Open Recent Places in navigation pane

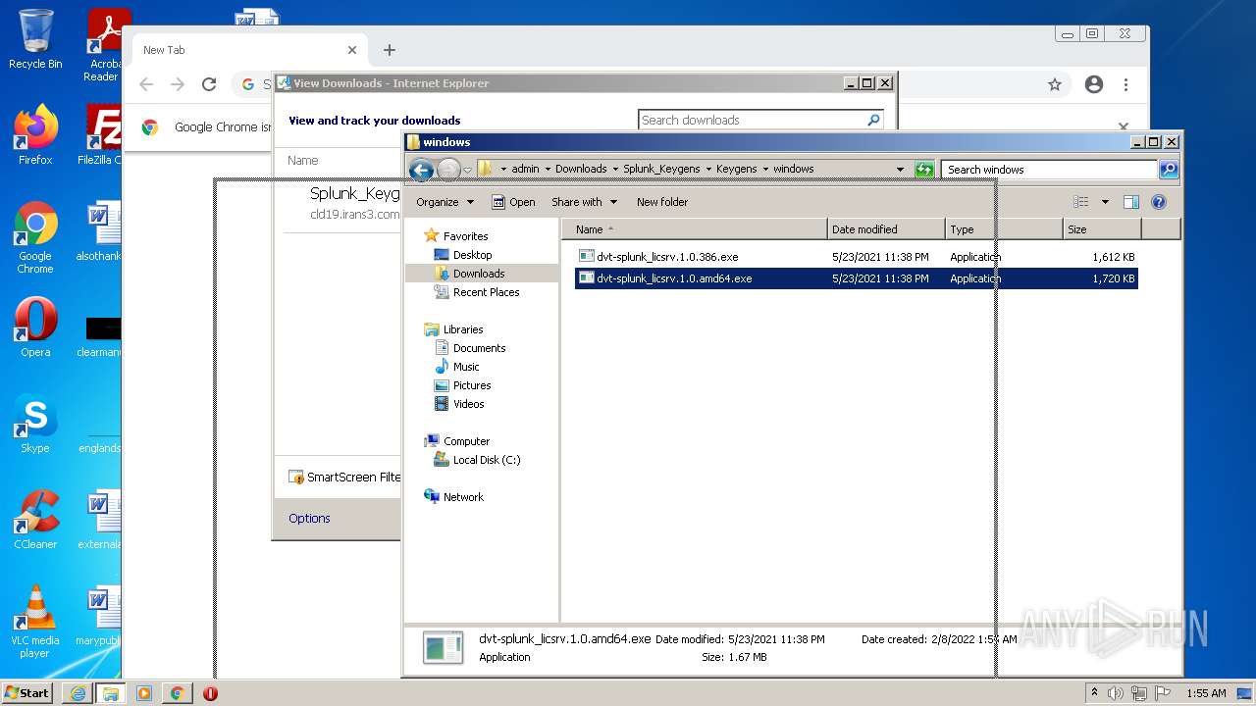coord(486,292)
